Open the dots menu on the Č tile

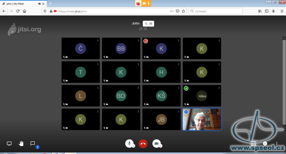(x=98, y=40)
